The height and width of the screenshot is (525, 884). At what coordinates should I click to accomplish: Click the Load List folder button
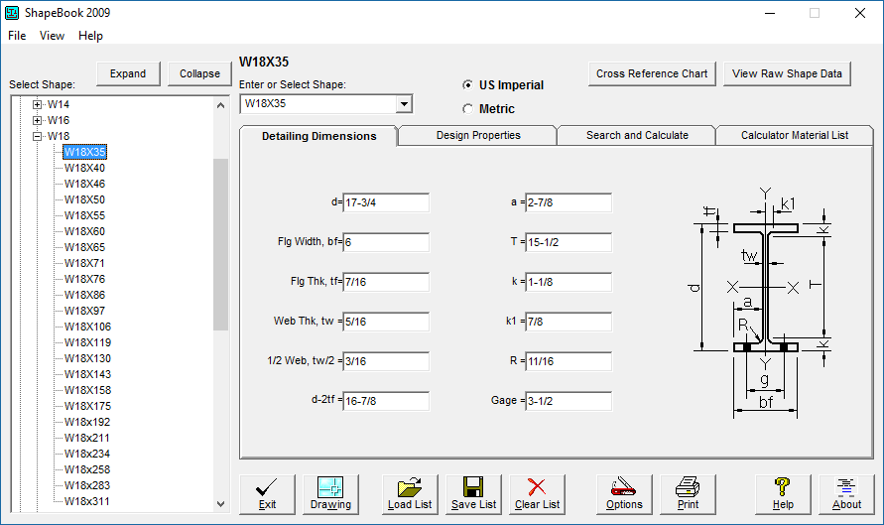pyautogui.click(x=410, y=494)
